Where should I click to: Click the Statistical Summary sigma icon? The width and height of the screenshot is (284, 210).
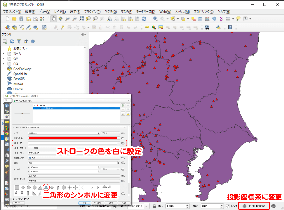tap(221, 19)
